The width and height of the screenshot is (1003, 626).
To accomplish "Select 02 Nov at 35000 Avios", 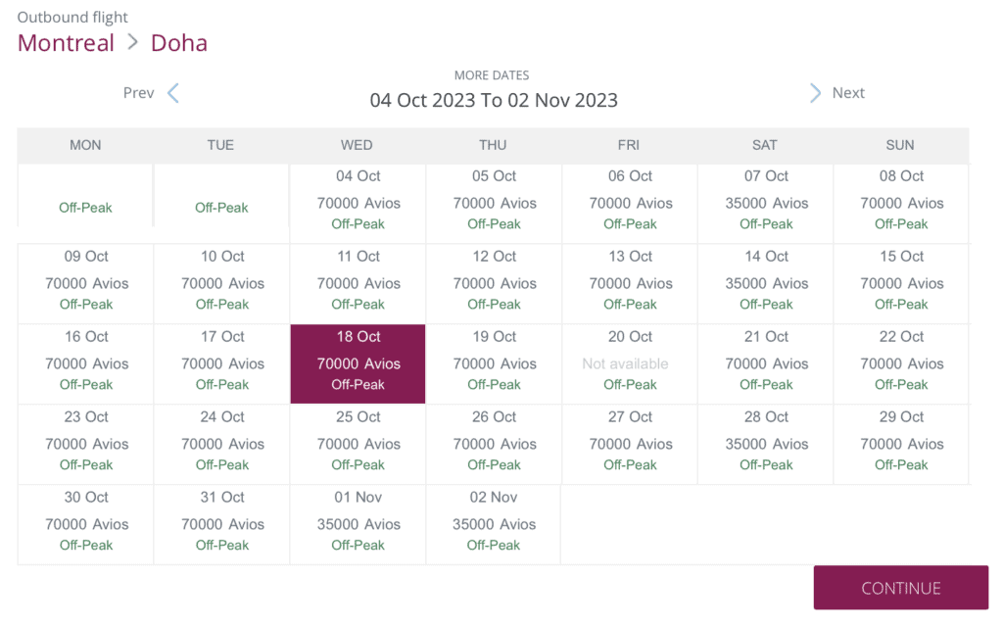I will (494, 524).
